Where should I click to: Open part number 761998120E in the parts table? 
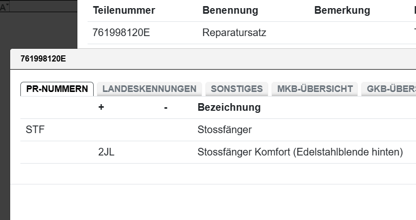(x=121, y=33)
